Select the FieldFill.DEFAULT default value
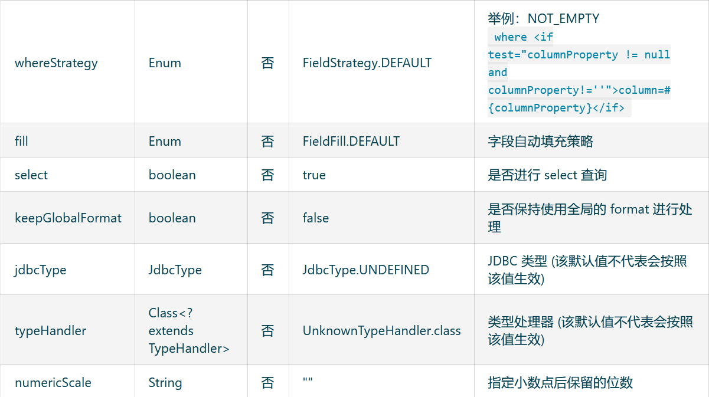The image size is (709, 397). 351,141
